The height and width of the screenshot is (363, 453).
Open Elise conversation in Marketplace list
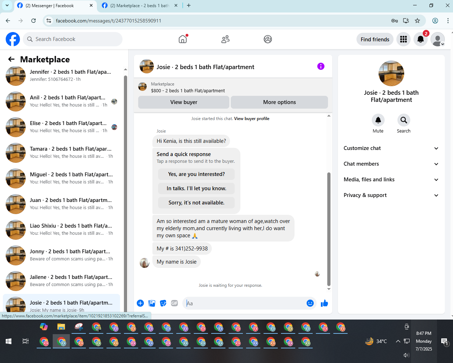61,127
